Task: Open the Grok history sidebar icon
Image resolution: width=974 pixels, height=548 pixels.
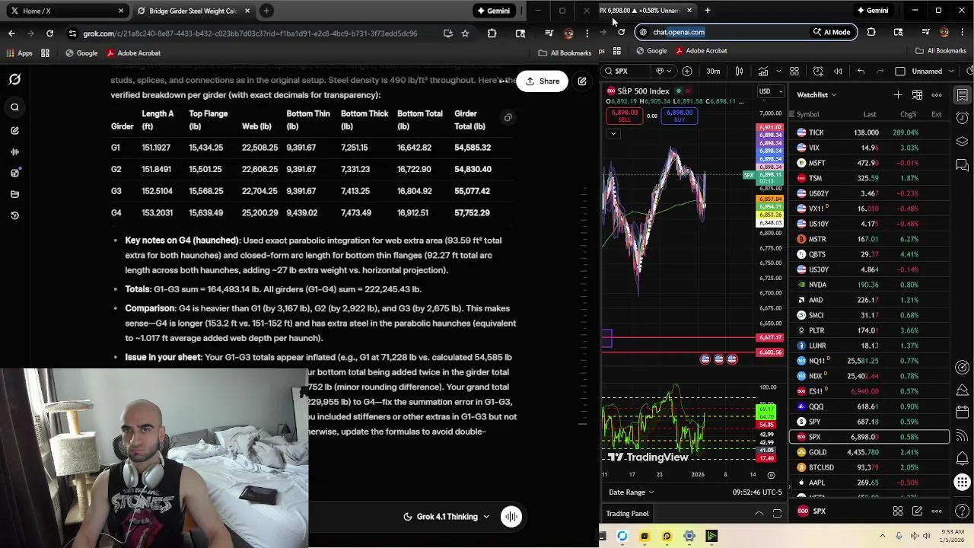Action: click(14, 215)
